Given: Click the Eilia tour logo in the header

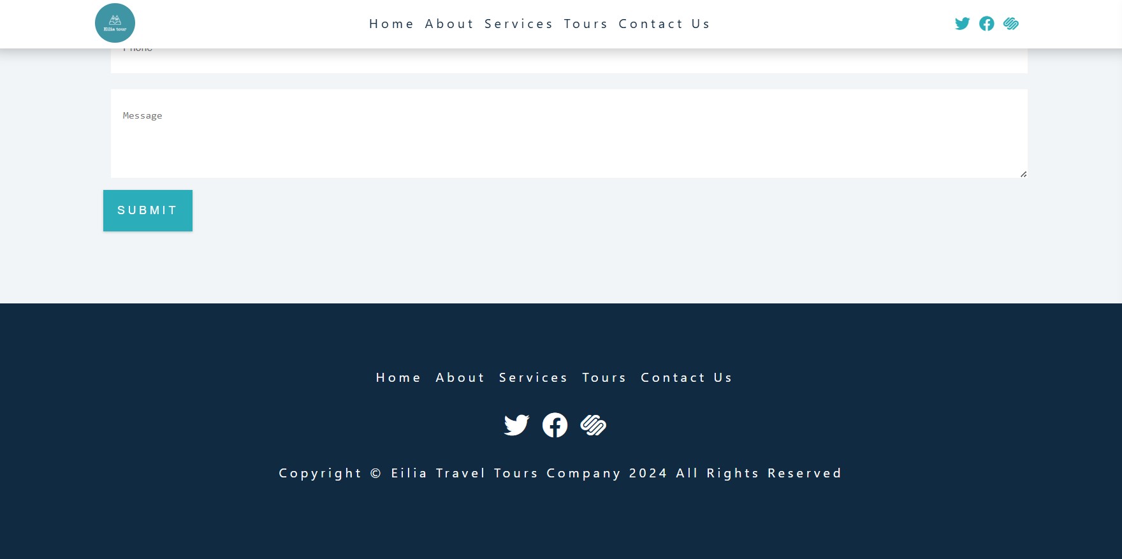Looking at the screenshot, I should point(115,23).
